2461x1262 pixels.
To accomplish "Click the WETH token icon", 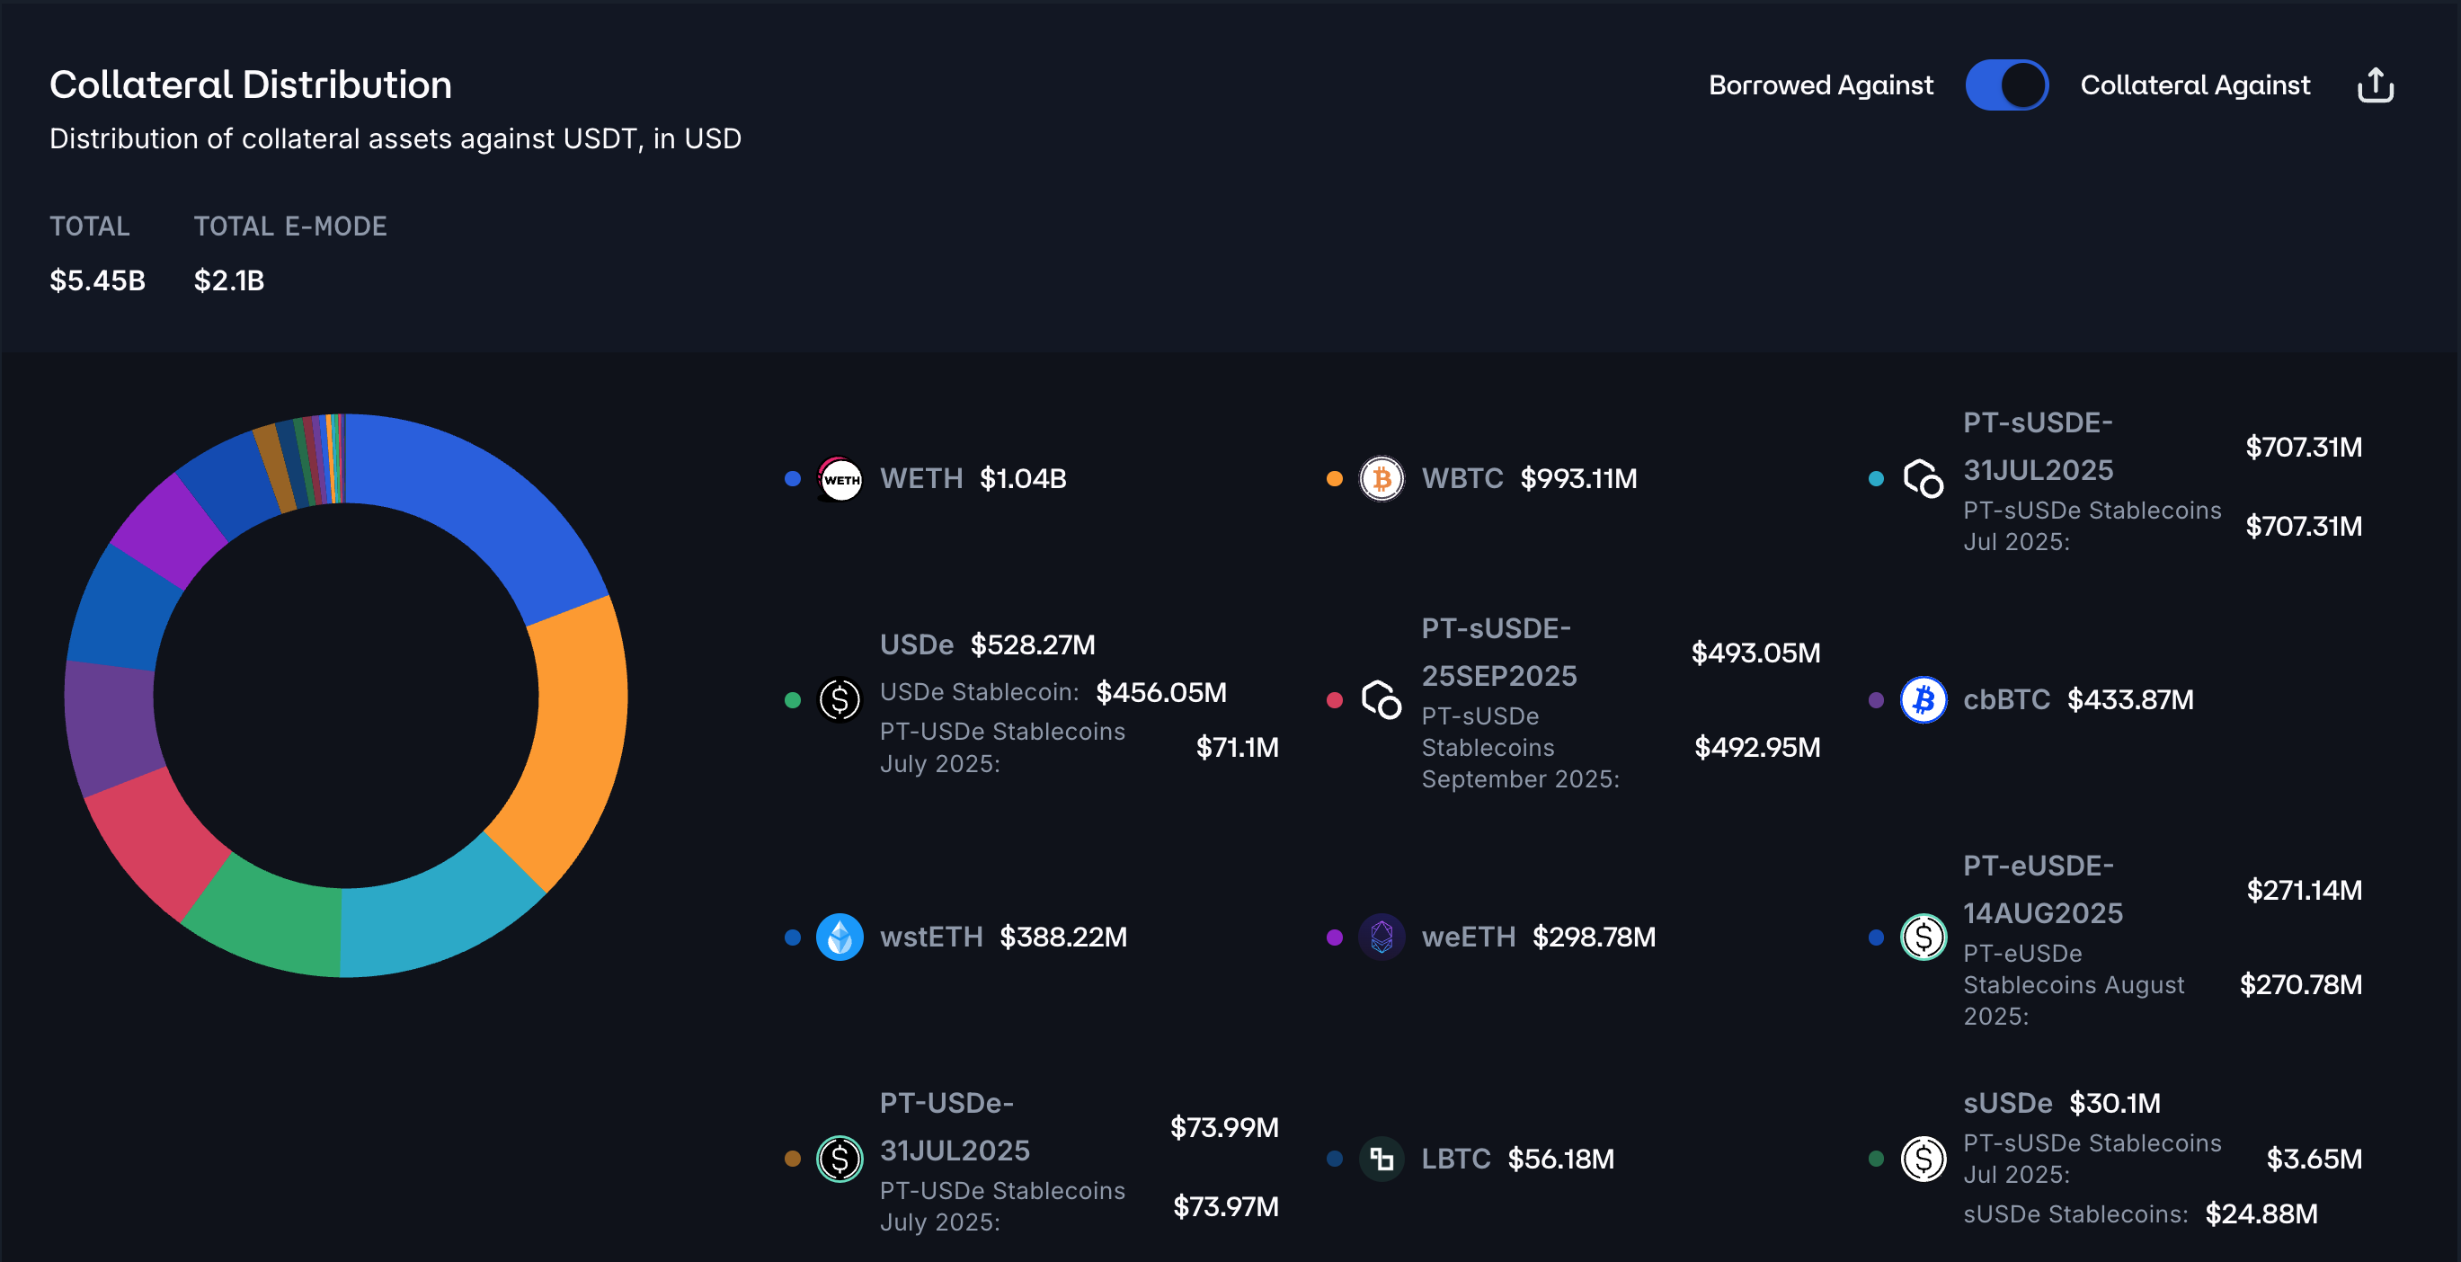I will pyautogui.click(x=840, y=478).
